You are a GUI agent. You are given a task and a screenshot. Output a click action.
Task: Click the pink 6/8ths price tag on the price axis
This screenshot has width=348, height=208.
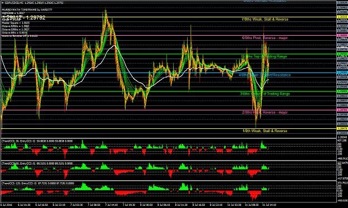[342, 35]
